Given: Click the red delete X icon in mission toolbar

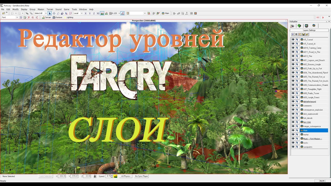Looking at the screenshot, I should click(29, 17).
